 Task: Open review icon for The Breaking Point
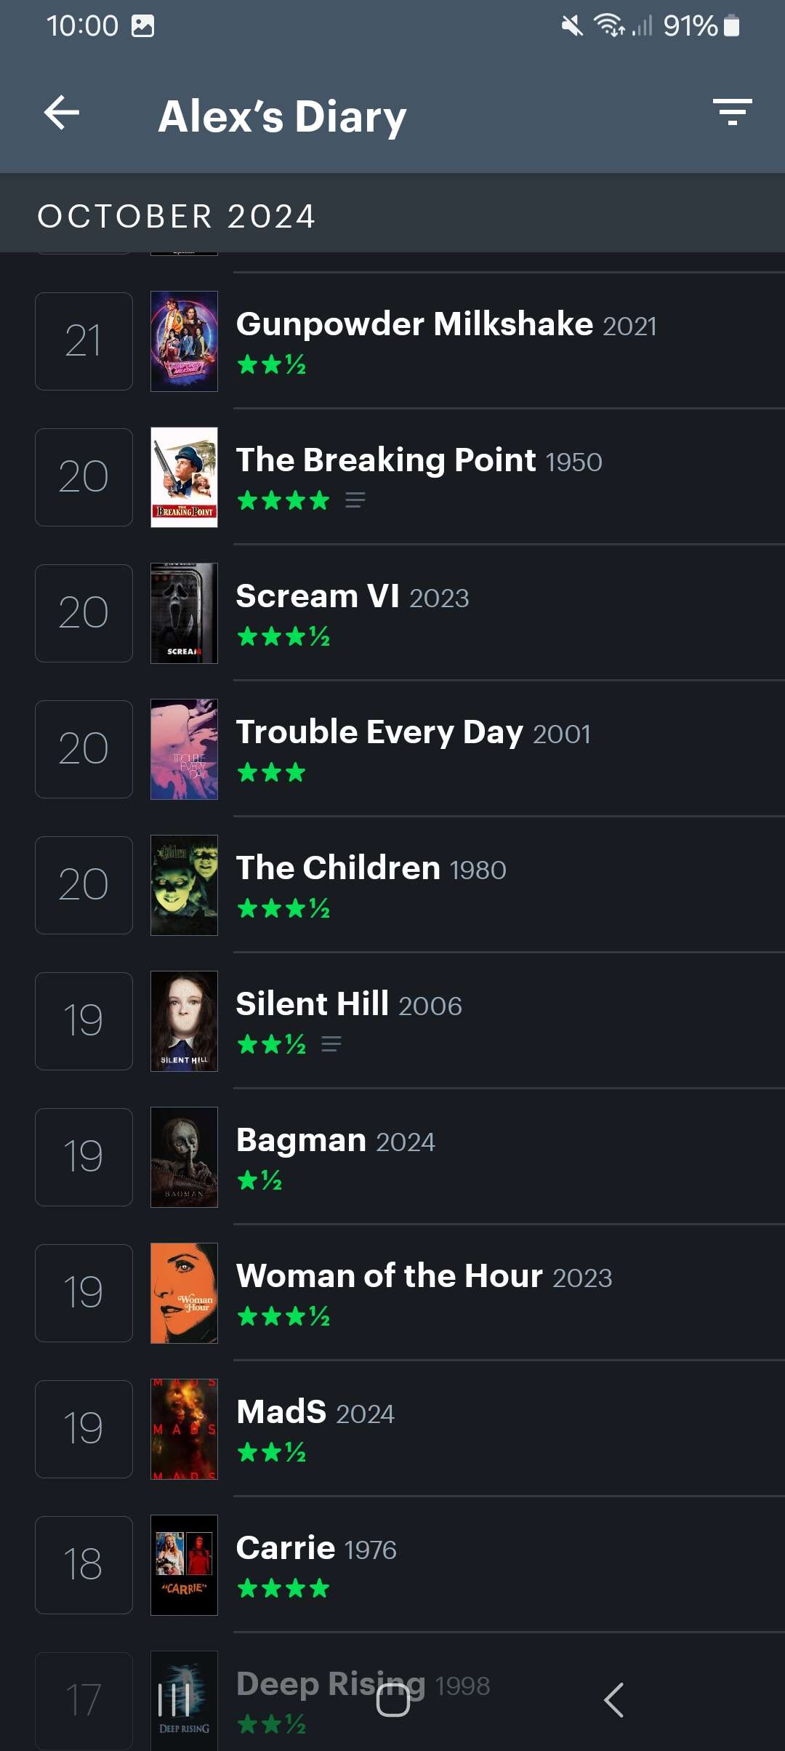pyautogui.click(x=355, y=500)
